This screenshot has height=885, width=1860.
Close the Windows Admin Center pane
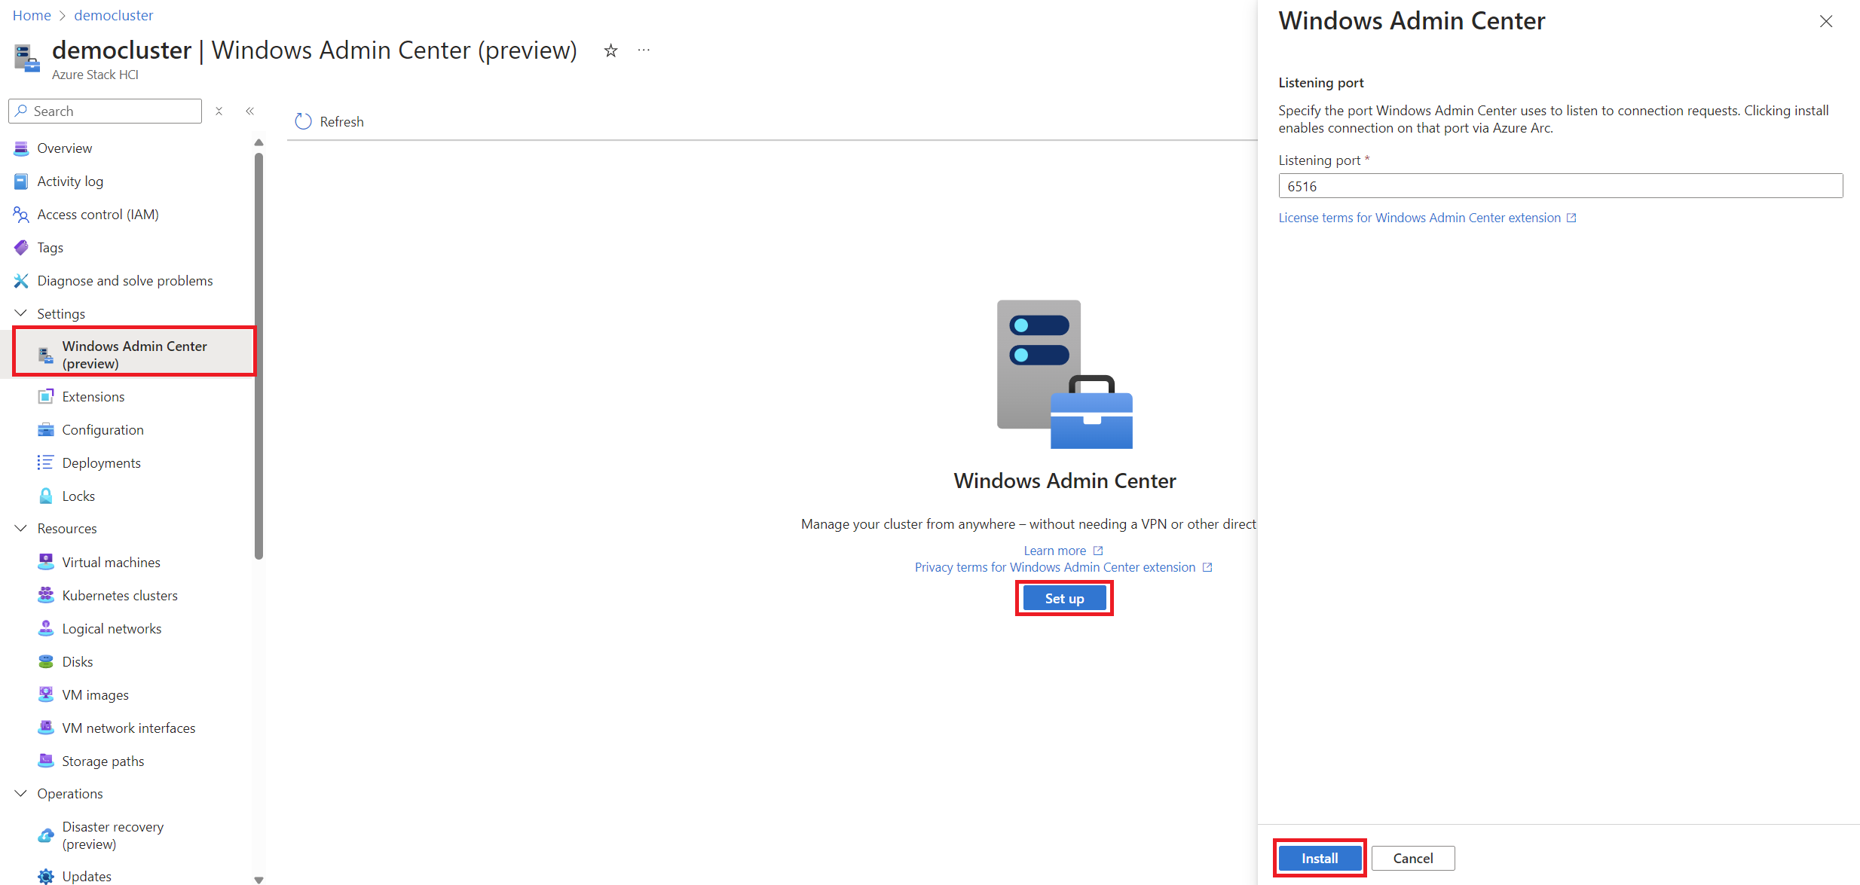click(x=1825, y=21)
